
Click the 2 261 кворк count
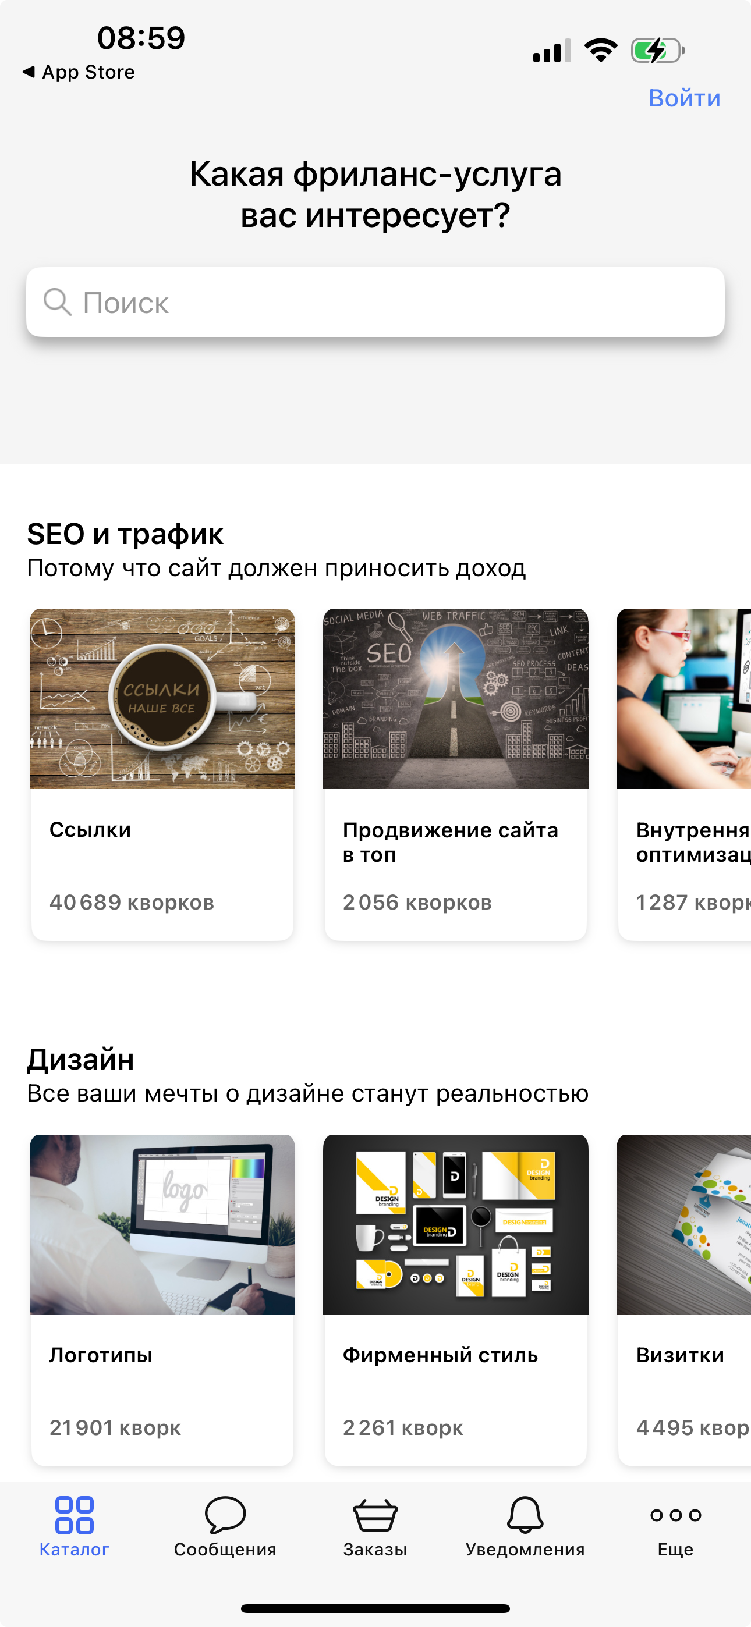403,1427
